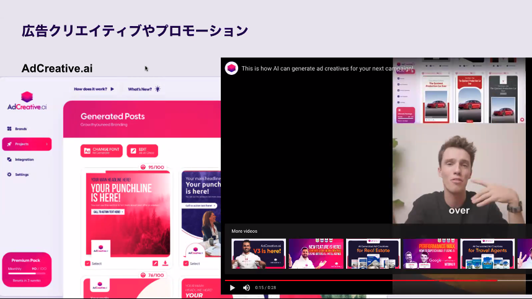Click the play icon next to 'How does it work?'
The height and width of the screenshot is (299, 532).
[x=112, y=89]
